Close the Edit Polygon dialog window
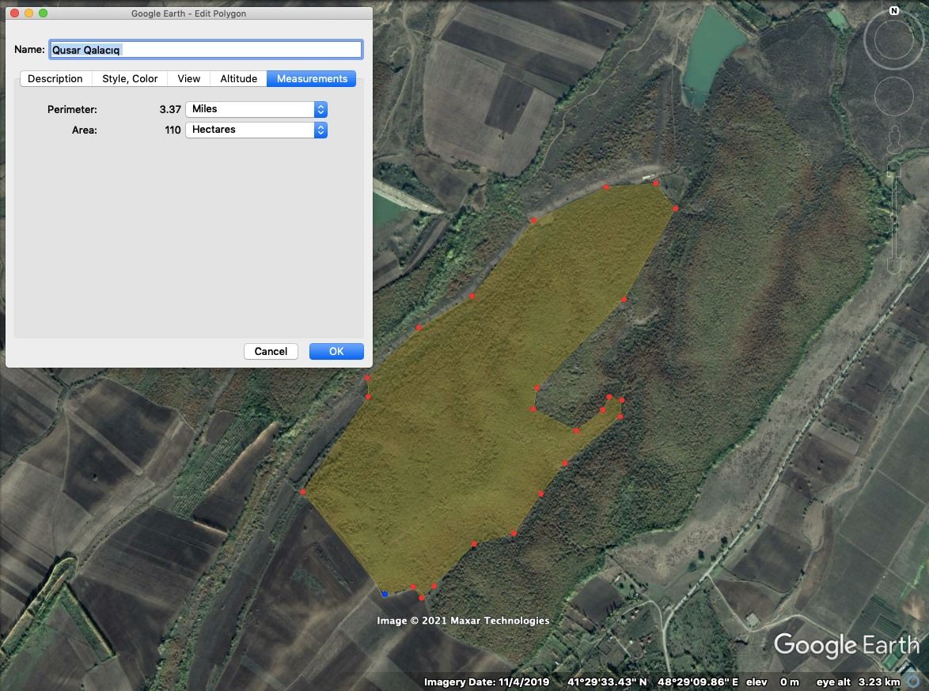 click(15, 13)
